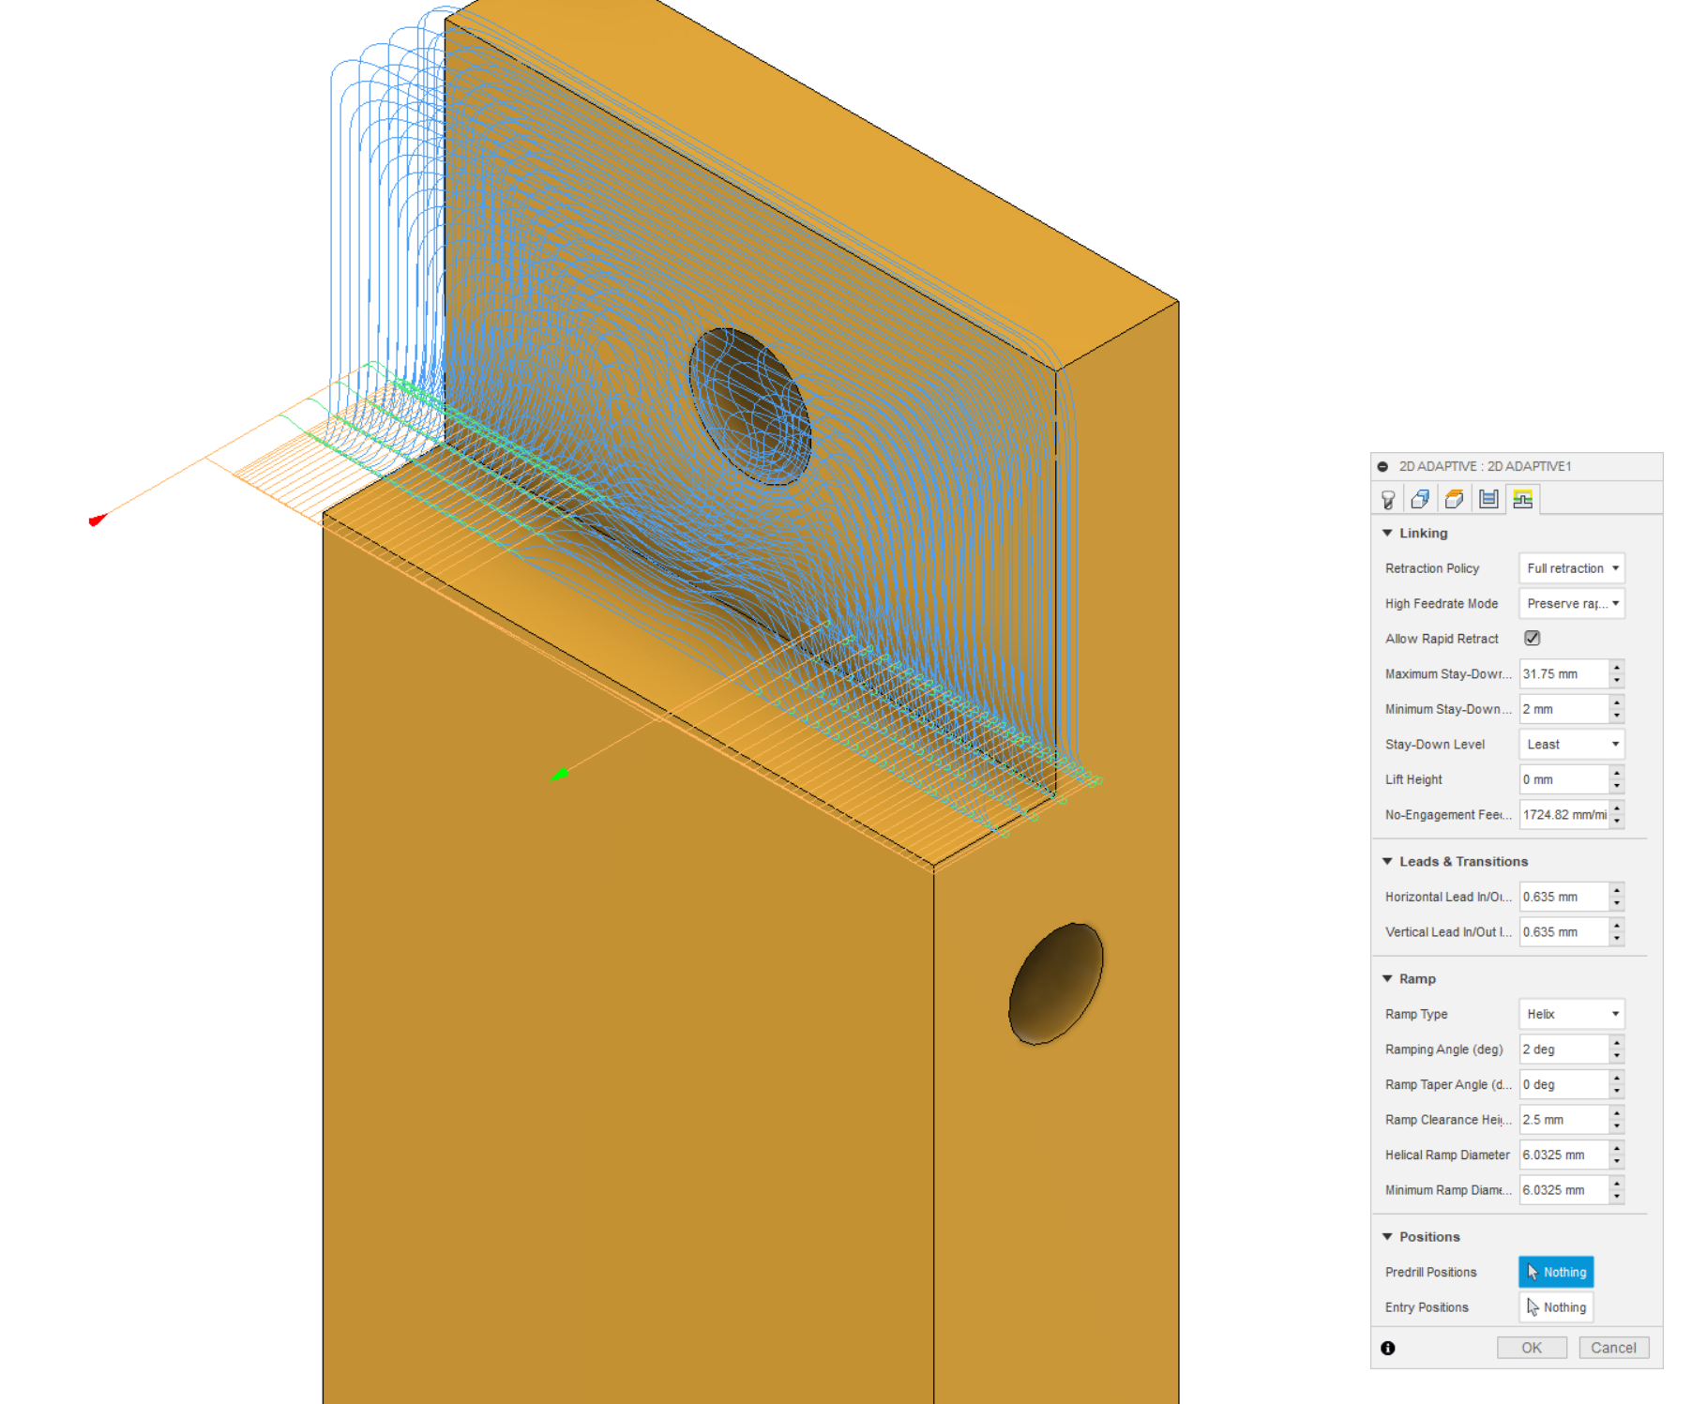Collapse the 2D Adaptive dialog header minus icon
1692x1404 pixels.
(1384, 466)
